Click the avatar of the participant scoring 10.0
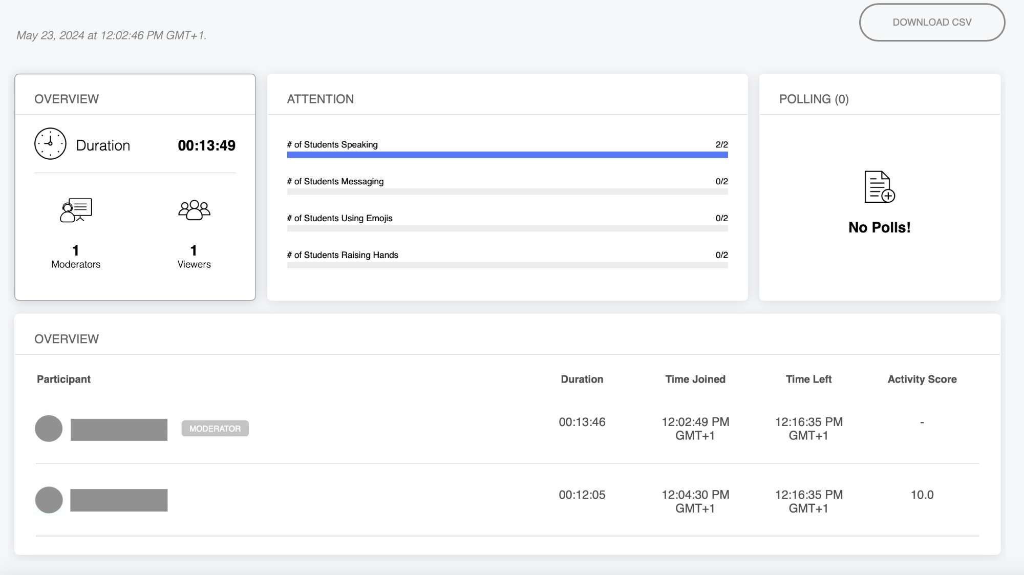 pyautogui.click(x=49, y=500)
